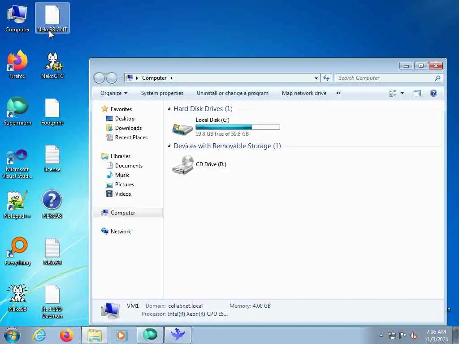Select the Neko98.CNT file icon

52,18
